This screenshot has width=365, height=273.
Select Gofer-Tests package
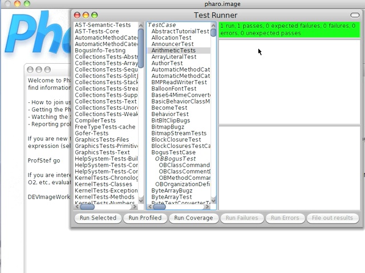(92, 133)
